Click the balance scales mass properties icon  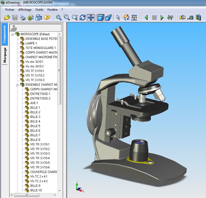[134, 17]
